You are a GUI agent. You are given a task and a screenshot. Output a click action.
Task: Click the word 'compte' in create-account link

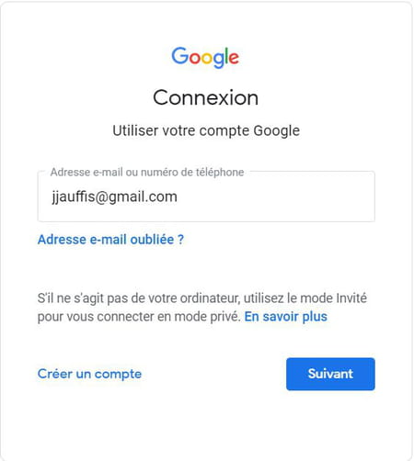(x=118, y=375)
